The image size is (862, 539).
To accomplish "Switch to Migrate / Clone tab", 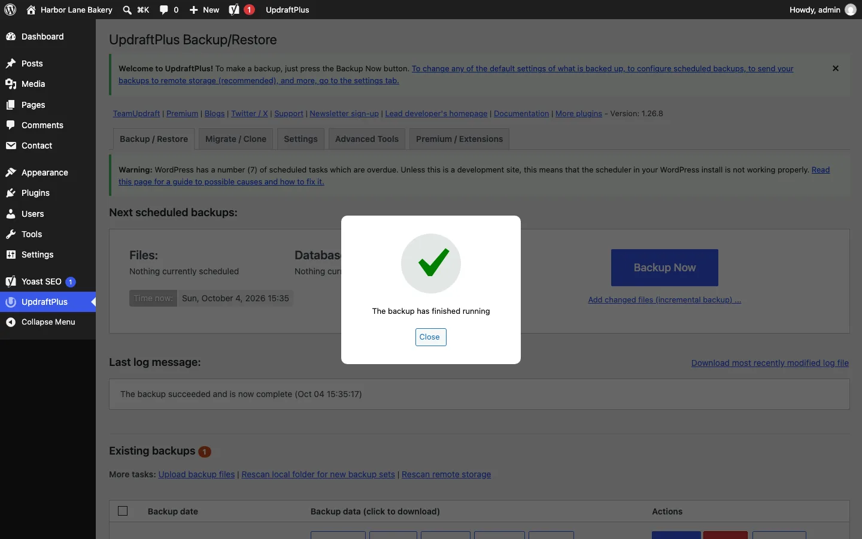I will (x=236, y=139).
